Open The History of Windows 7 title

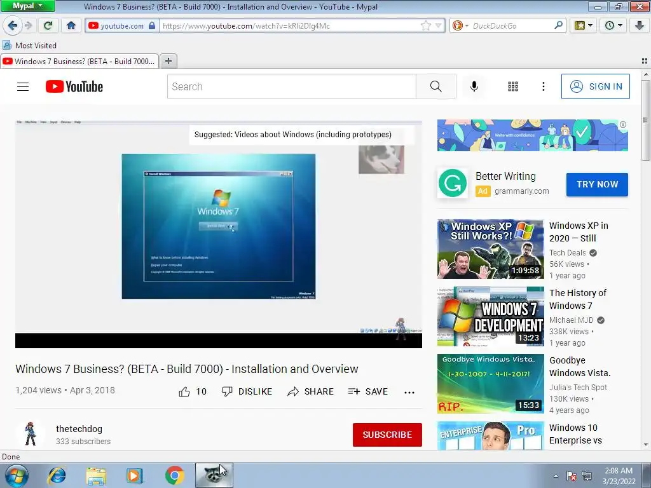pyautogui.click(x=577, y=299)
